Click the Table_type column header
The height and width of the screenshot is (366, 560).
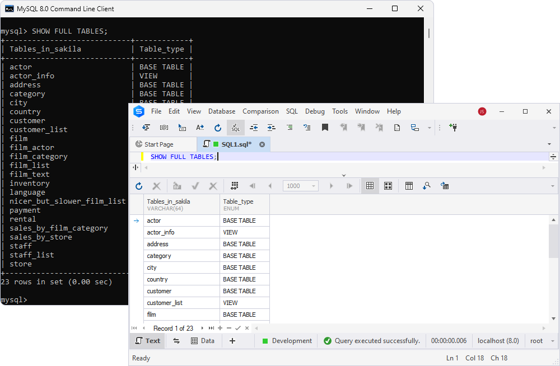(x=245, y=205)
